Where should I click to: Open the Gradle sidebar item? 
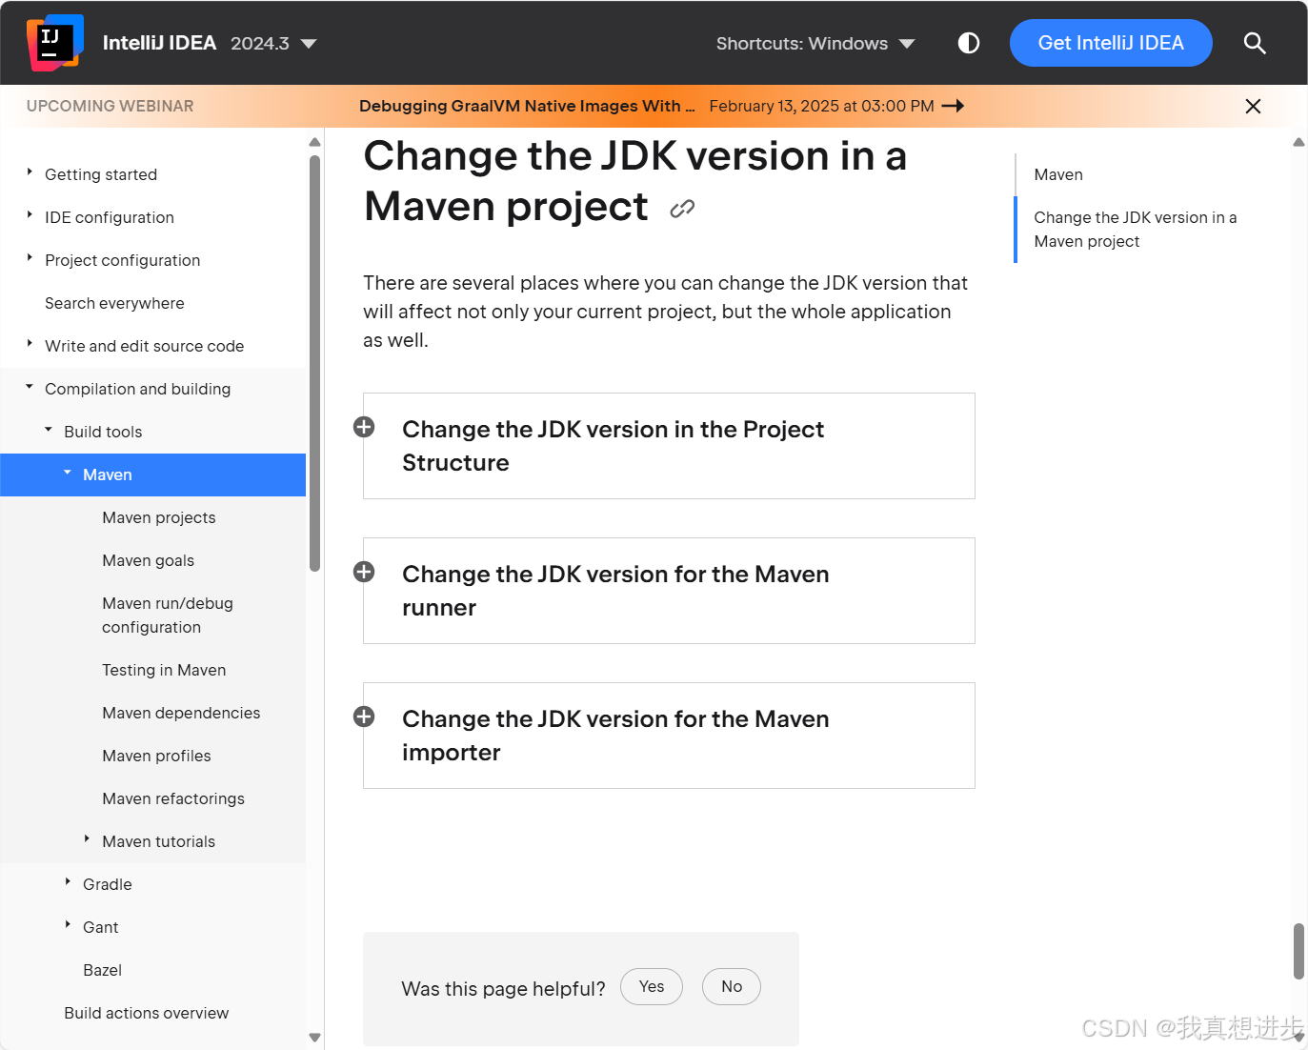pyautogui.click(x=108, y=884)
